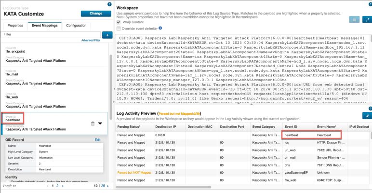372x193 pixels.
Task: Open the Configuration tab
Action: tap(76, 26)
